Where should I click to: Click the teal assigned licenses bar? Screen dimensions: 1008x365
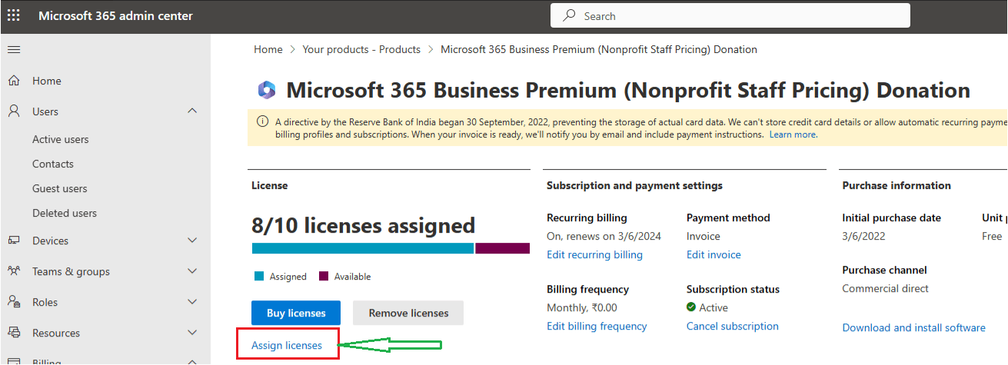click(x=363, y=248)
